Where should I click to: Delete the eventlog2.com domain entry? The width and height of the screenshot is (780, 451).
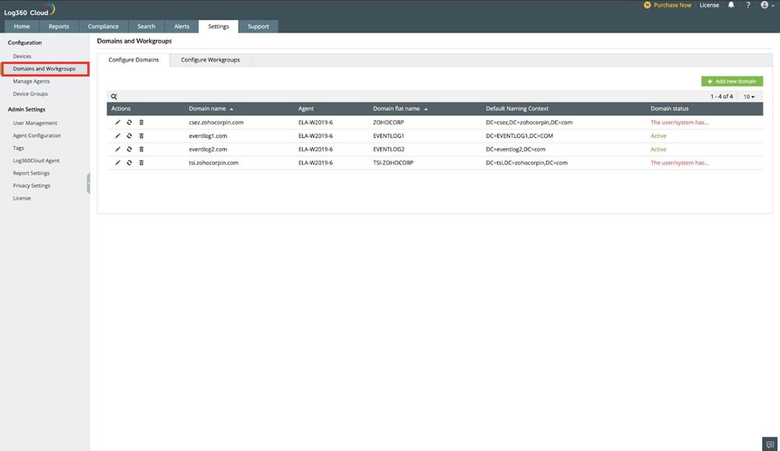tap(141, 149)
